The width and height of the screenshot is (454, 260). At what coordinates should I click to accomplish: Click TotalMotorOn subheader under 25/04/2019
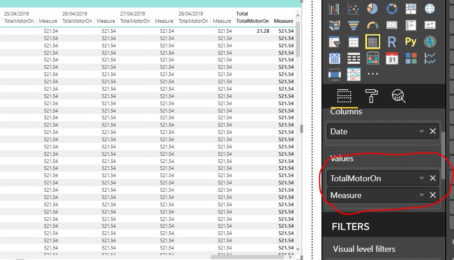tap(19, 21)
